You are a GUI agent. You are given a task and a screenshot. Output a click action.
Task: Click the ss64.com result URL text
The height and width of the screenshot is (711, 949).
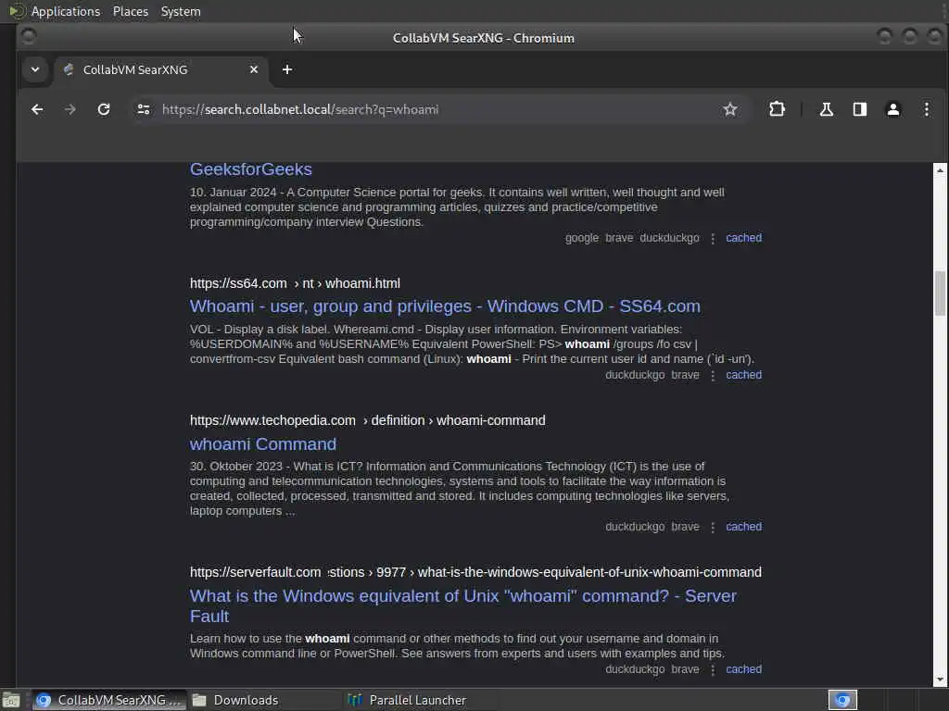[295, 283]
